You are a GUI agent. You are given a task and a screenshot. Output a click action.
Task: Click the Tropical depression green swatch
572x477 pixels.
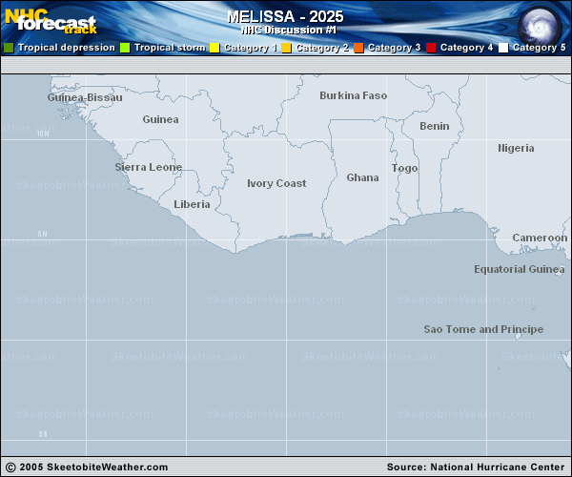[x=9, y=48]
